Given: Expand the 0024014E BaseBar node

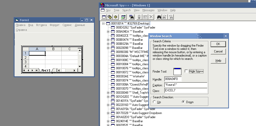Looking at the screenshot, I should [108, 121].
